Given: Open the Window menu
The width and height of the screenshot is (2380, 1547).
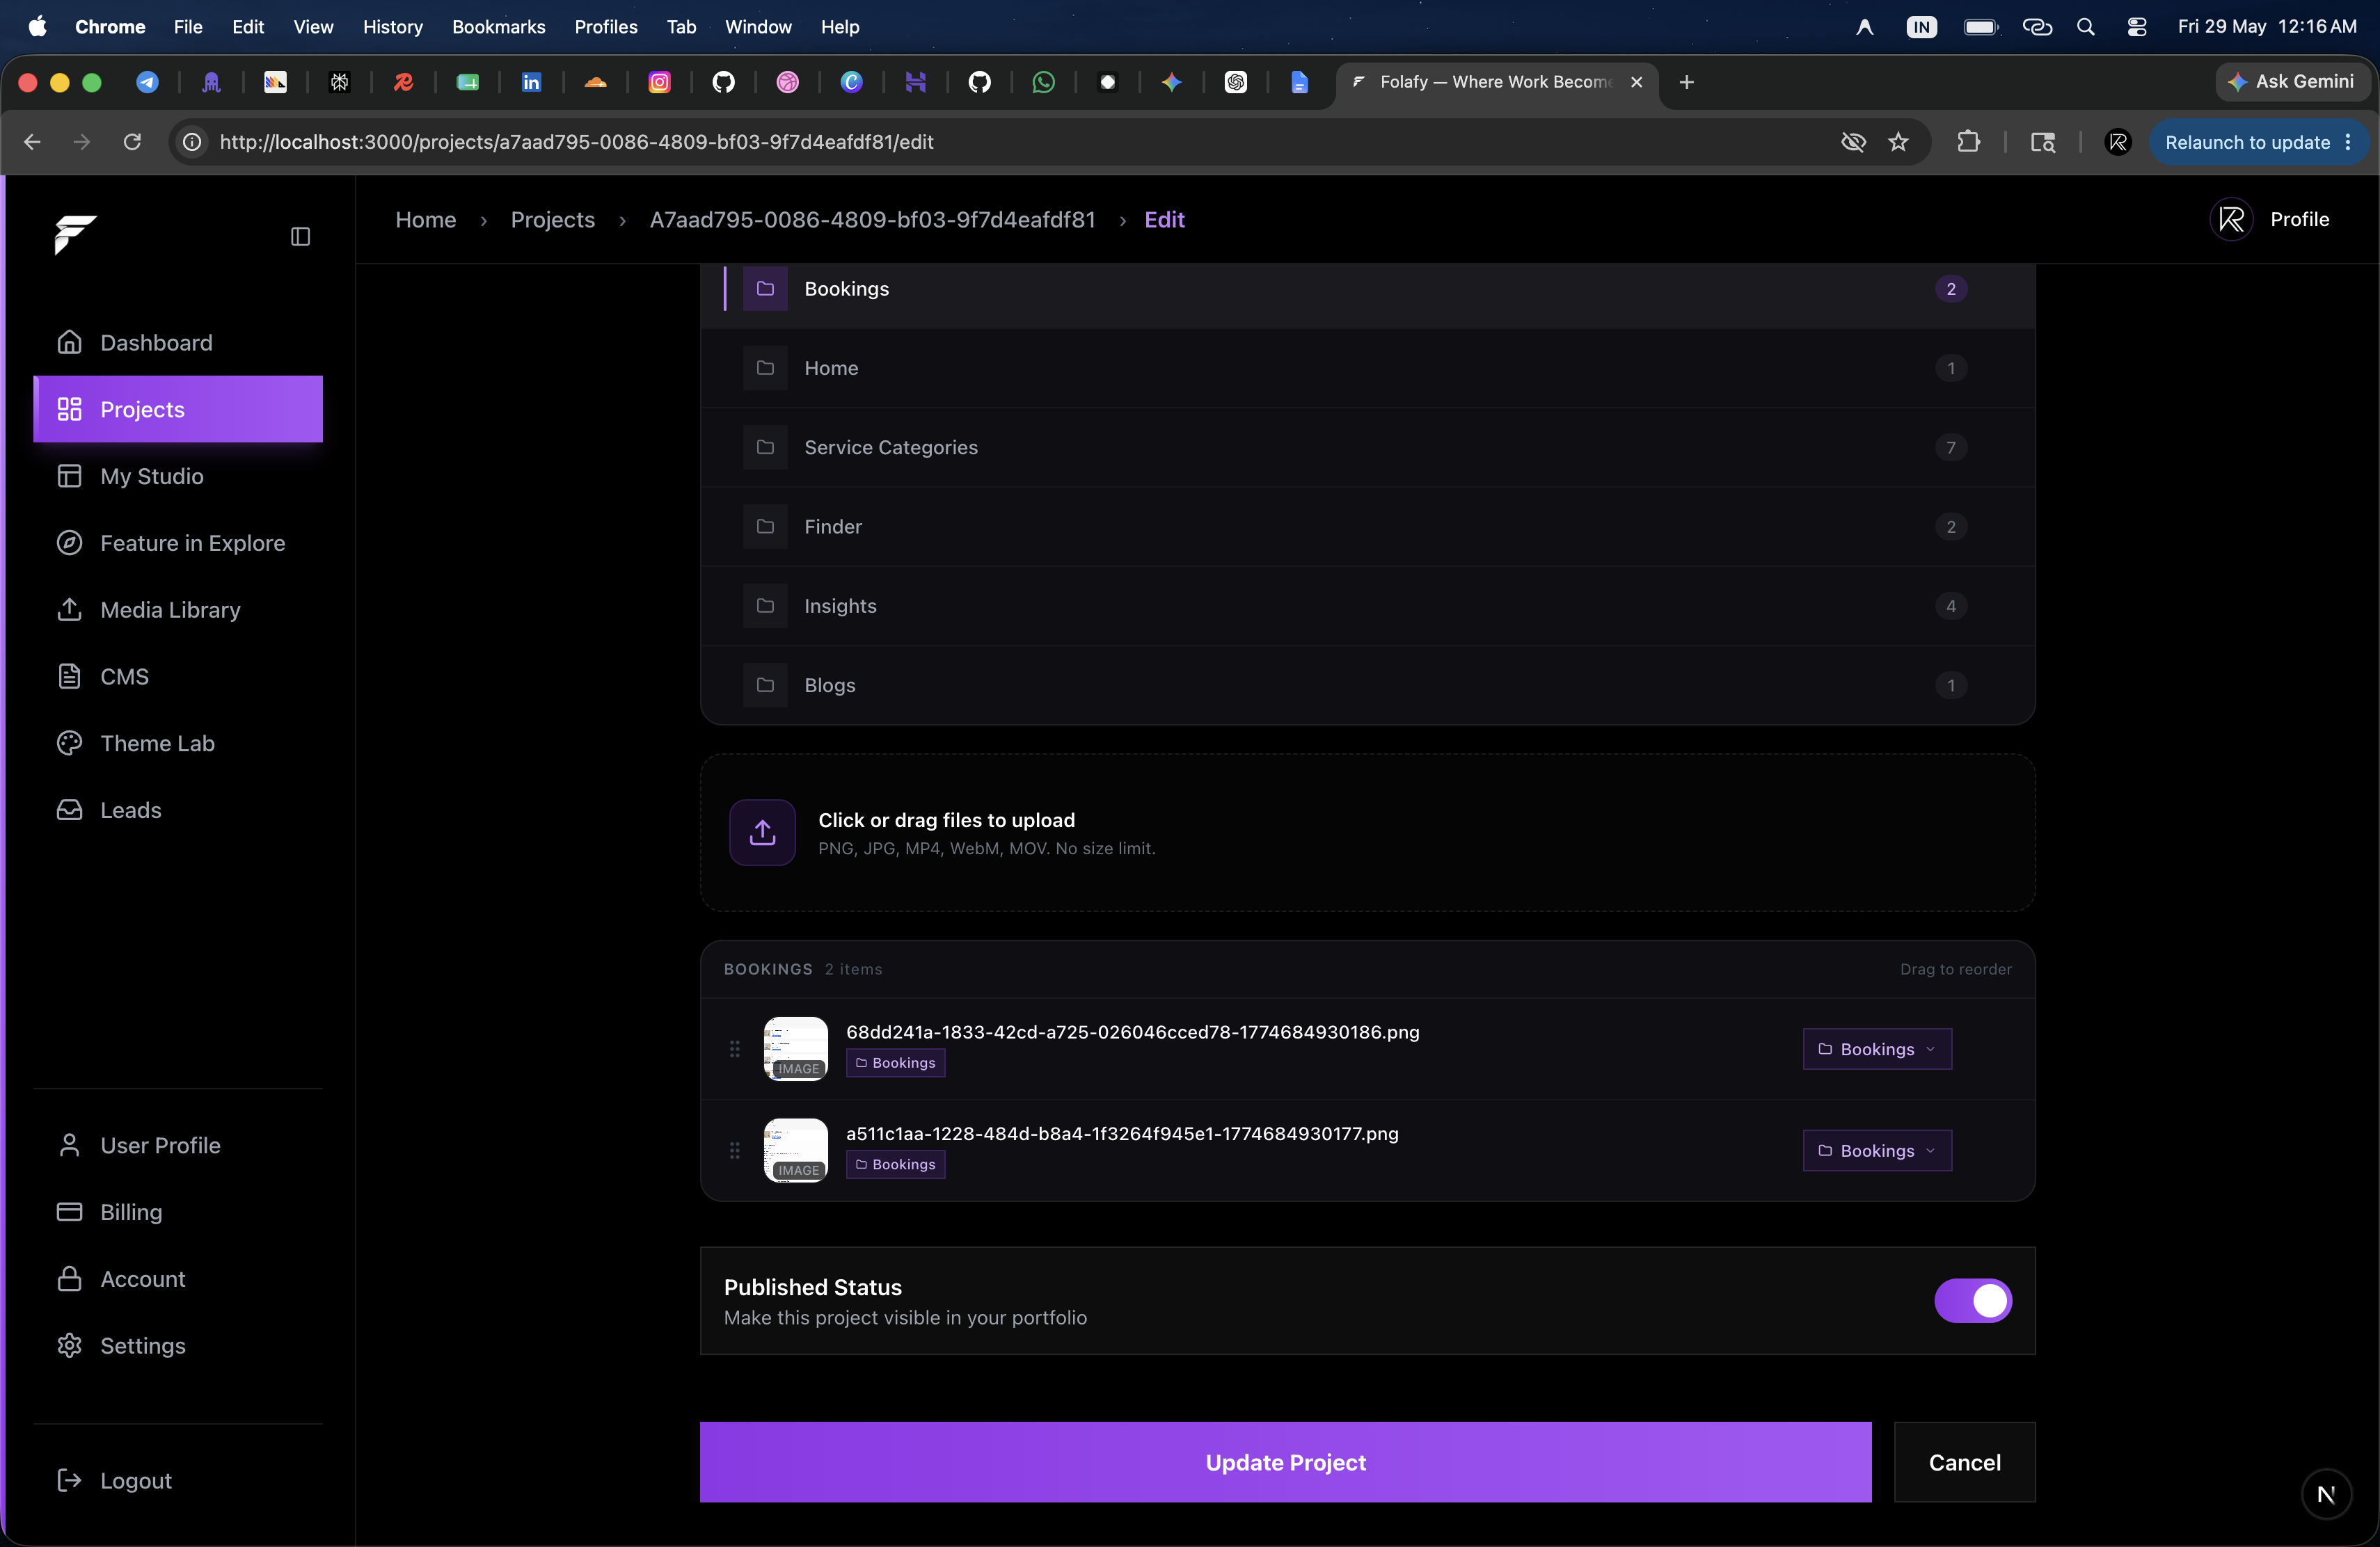Looking at the screenshot, I should (x=757, y=27).
